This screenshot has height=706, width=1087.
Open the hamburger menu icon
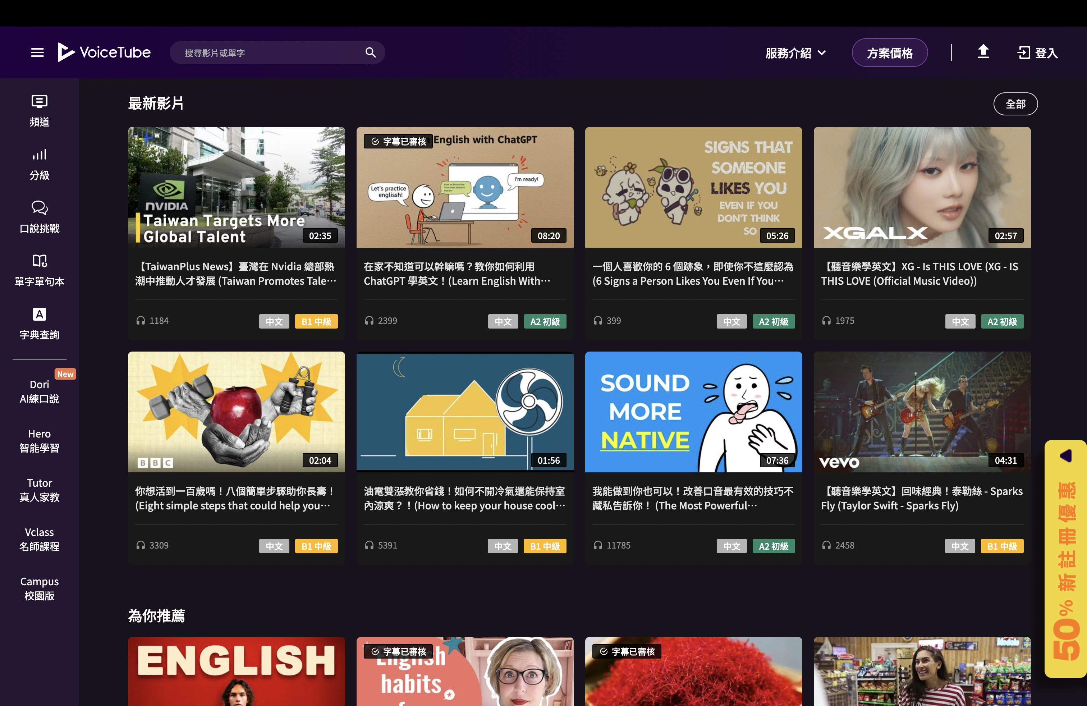click(x=37, y=52)
